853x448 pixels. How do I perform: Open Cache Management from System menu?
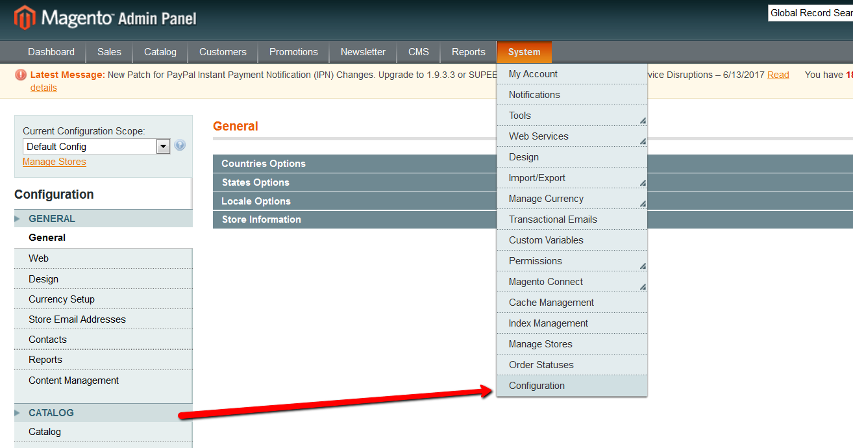pyautogui.click(x=572, y=303)
